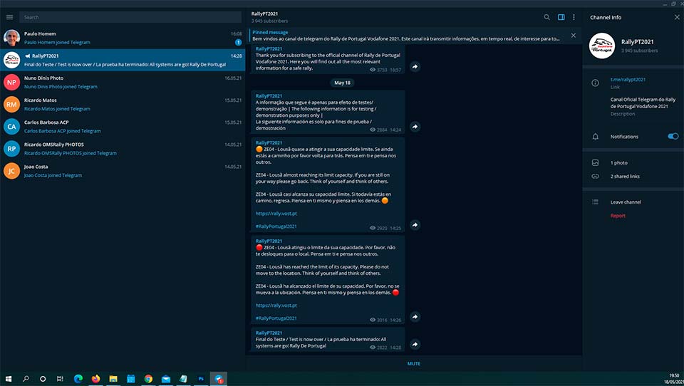The height and width of the screenshot is (386, 684).
Task: Open Ricardo Matos chat
Action: [x=123, y=104]
